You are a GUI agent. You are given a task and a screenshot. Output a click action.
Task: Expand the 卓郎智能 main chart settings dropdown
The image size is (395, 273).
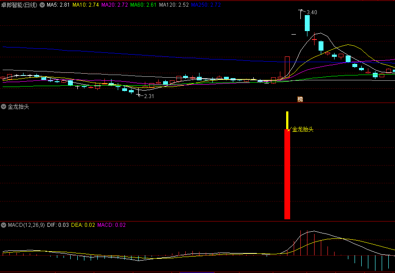[42, 5]
